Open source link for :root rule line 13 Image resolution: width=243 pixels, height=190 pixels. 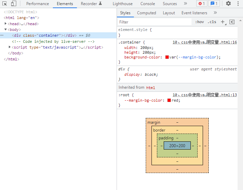coord(205,95)
